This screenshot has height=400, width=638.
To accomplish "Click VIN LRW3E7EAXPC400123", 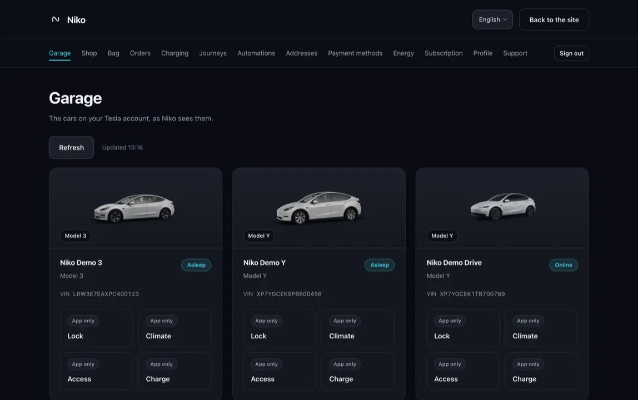I will tap(99, 294).
